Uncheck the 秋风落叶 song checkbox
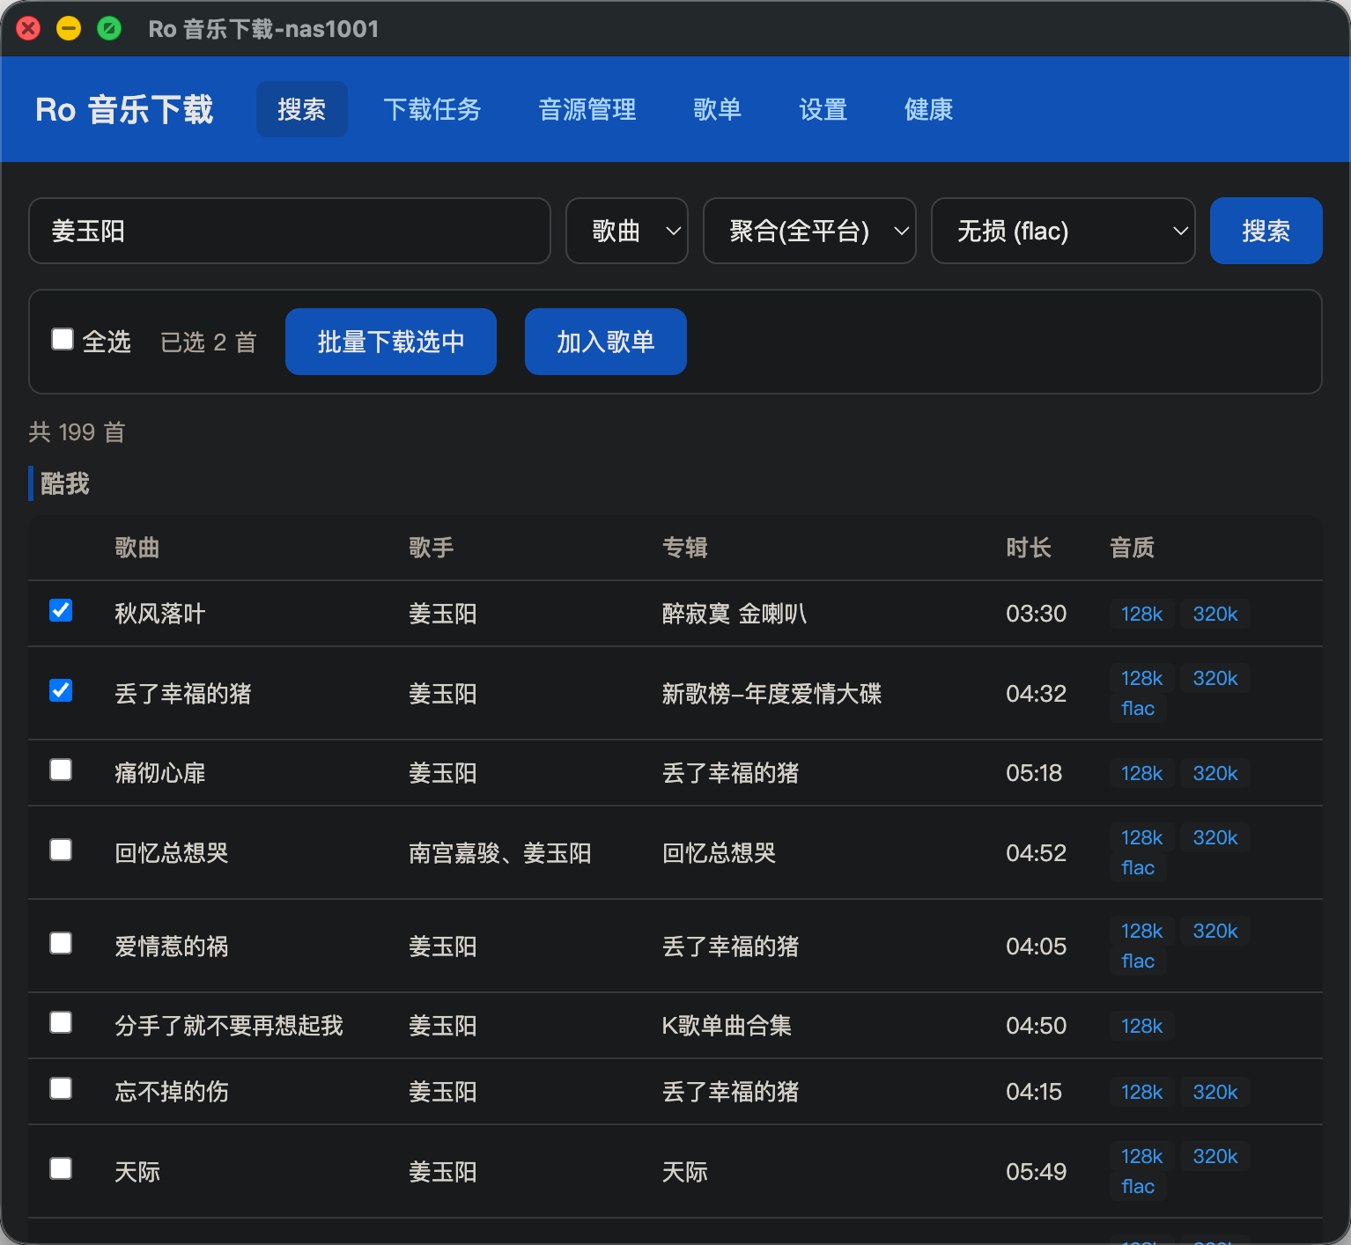The height and width of the screenshot is (1245, 1351). tap(61, 610)
